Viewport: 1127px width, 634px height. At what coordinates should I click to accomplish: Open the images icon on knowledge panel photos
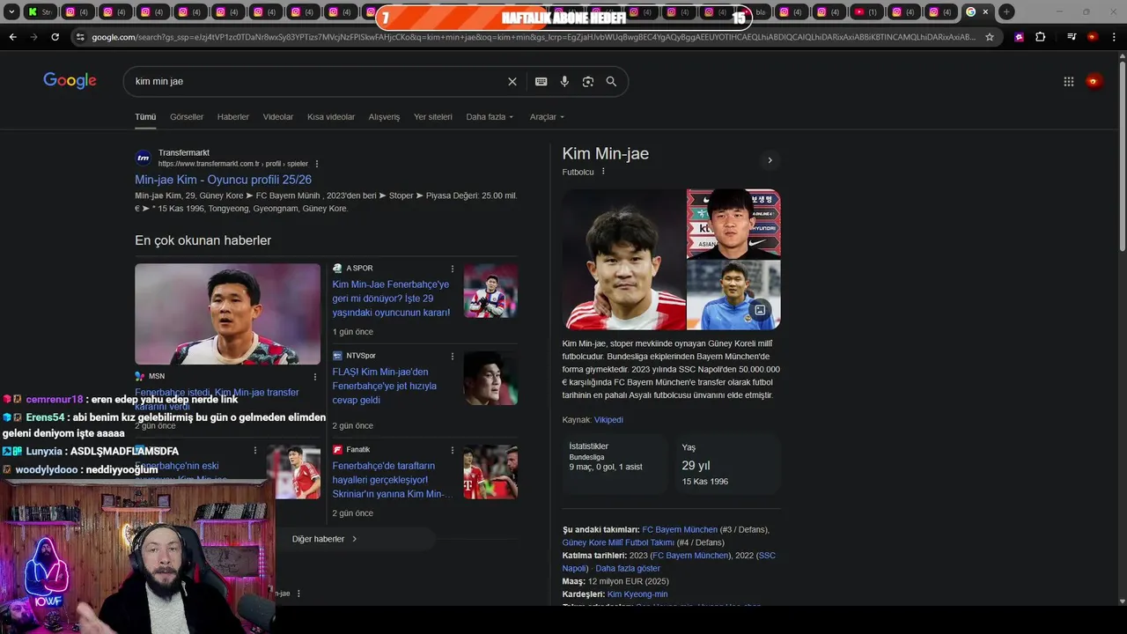point(760,309)
